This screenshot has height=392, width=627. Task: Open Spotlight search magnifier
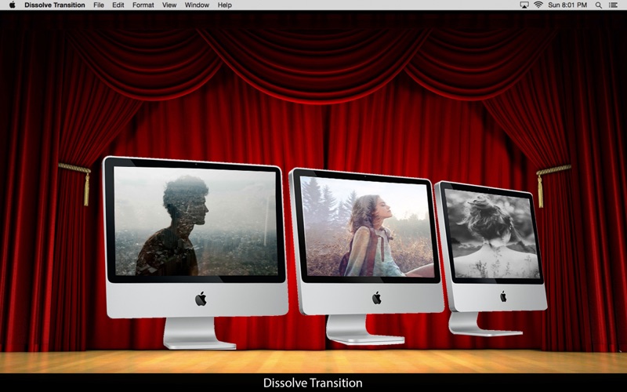[599, 5]
